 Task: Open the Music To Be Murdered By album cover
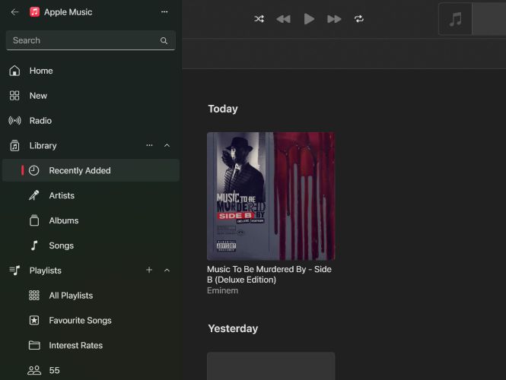point(271,196)
